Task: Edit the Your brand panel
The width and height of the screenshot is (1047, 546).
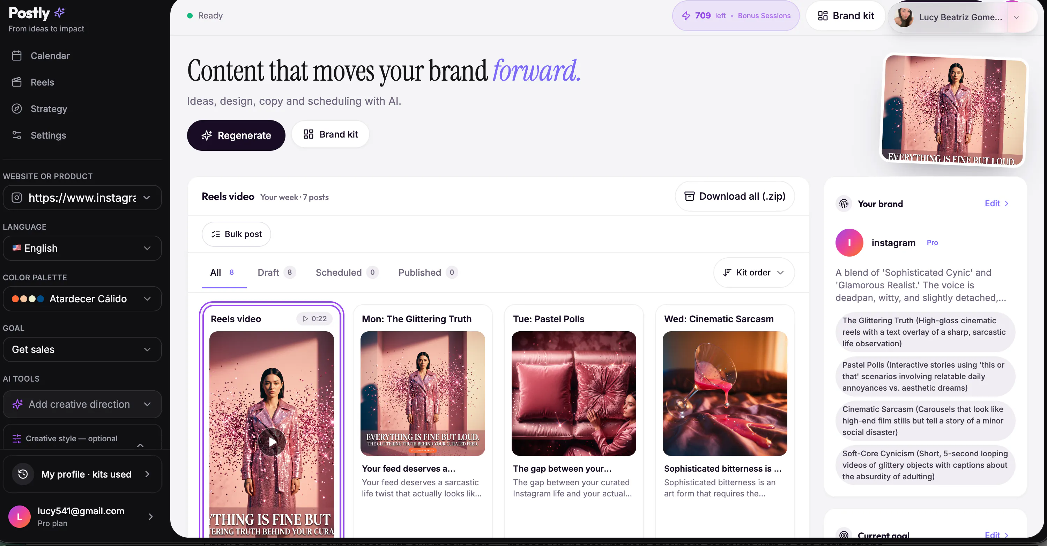Action: point(997,204)
